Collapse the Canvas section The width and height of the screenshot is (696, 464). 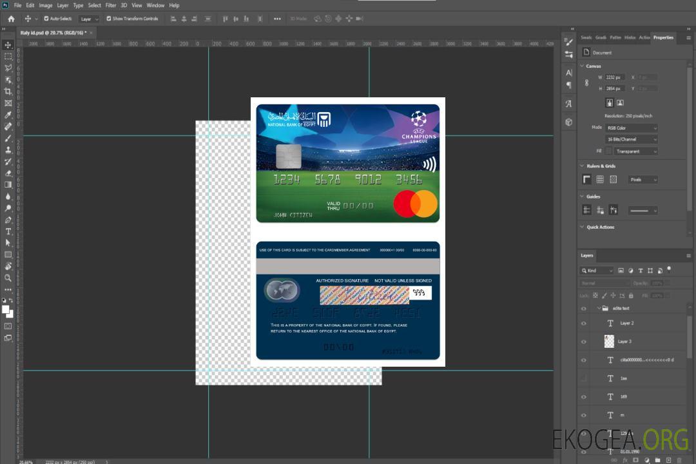[x=583, y=66]
